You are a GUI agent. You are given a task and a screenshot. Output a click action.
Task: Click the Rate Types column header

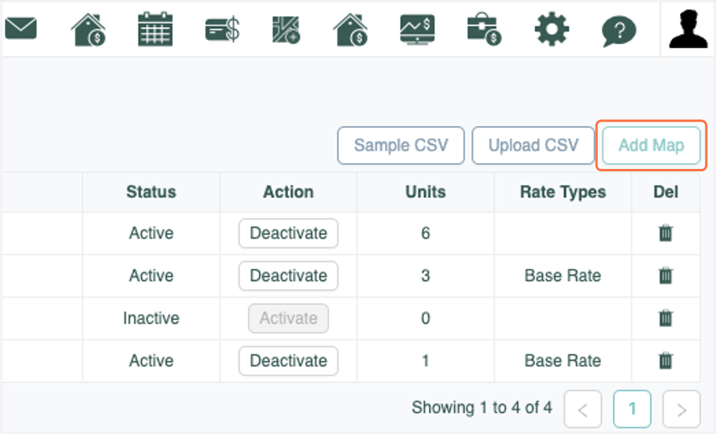click(x=563, y=192)
